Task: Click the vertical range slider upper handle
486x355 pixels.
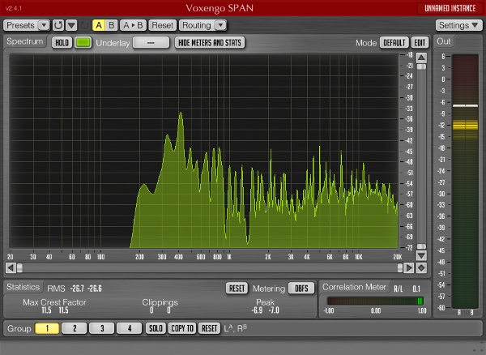Action: pyautogui.click(x=421, y=67)
